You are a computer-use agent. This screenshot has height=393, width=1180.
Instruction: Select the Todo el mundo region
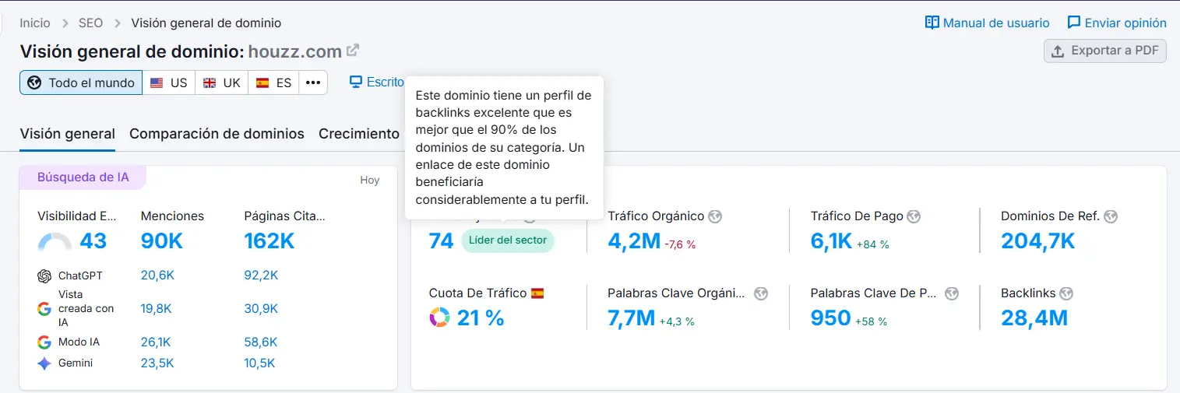pos(81,82)
